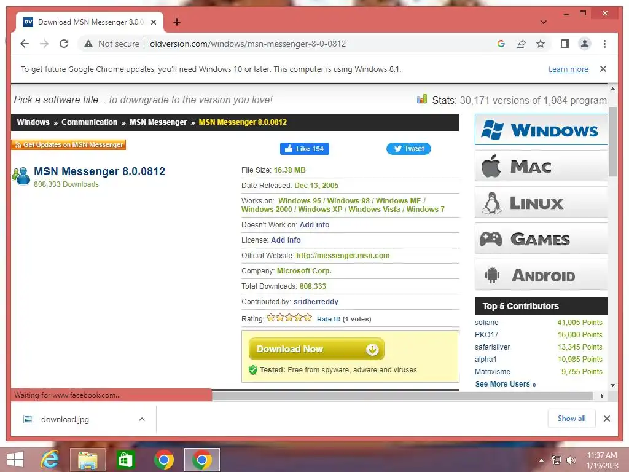
Task: Expand the tab search dropdown arrow
Action: (x=544, y=22)
